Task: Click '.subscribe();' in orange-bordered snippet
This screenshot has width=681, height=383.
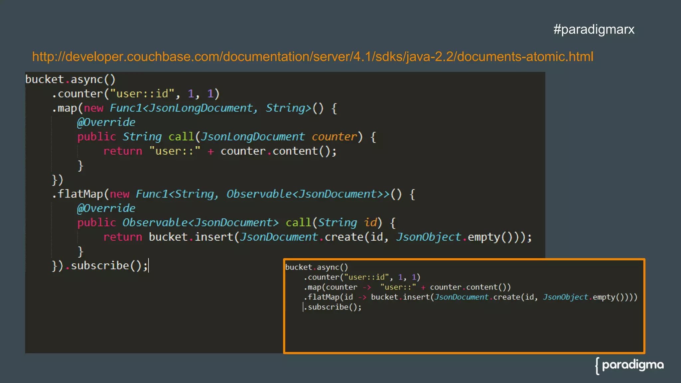Action: [x=333, y=307]
